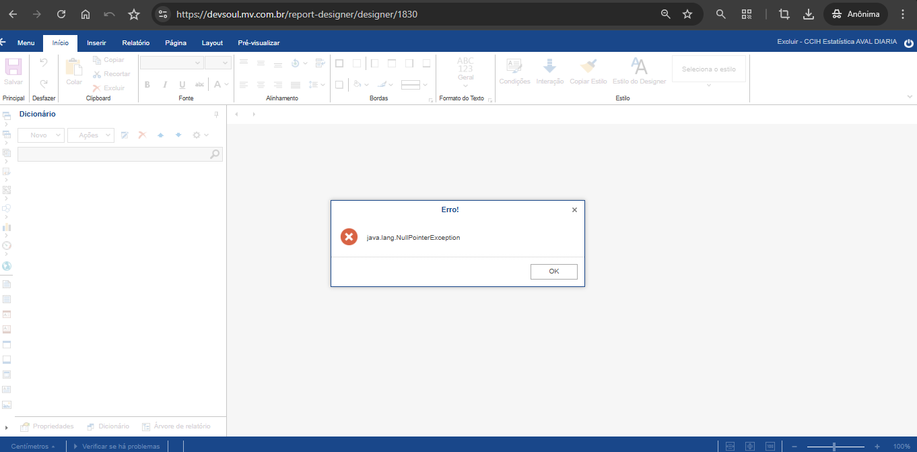Expand the Seleciona o estilo gallery
Image resolution: width=917 pixels, height=452 pixels.
[709, 85]
